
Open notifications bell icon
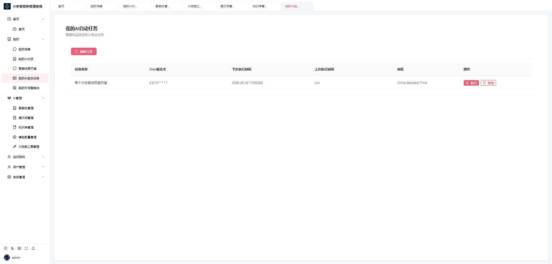[33, 248]
